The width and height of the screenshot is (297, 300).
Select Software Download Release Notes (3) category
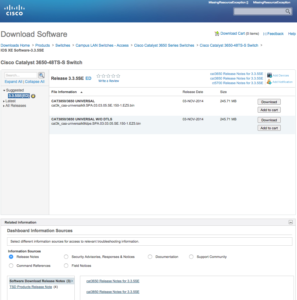[x=41, y=281]
